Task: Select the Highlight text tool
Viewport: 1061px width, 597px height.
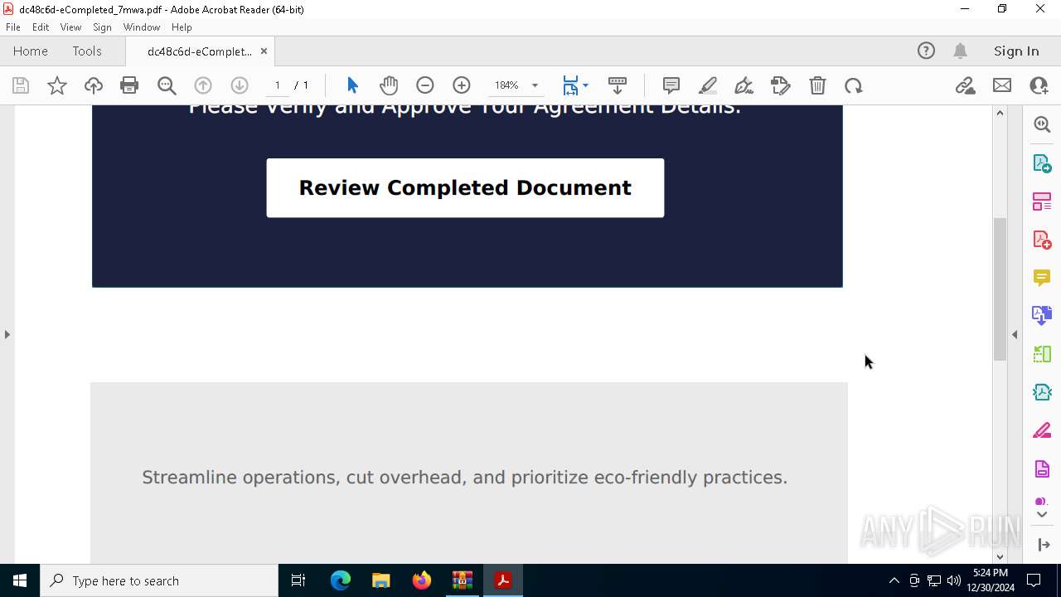Action: pyautogui.click(x=708, y=85)
